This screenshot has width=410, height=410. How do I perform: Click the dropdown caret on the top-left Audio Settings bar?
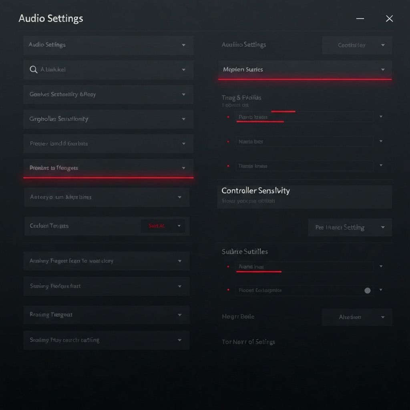tap(184, 45)
